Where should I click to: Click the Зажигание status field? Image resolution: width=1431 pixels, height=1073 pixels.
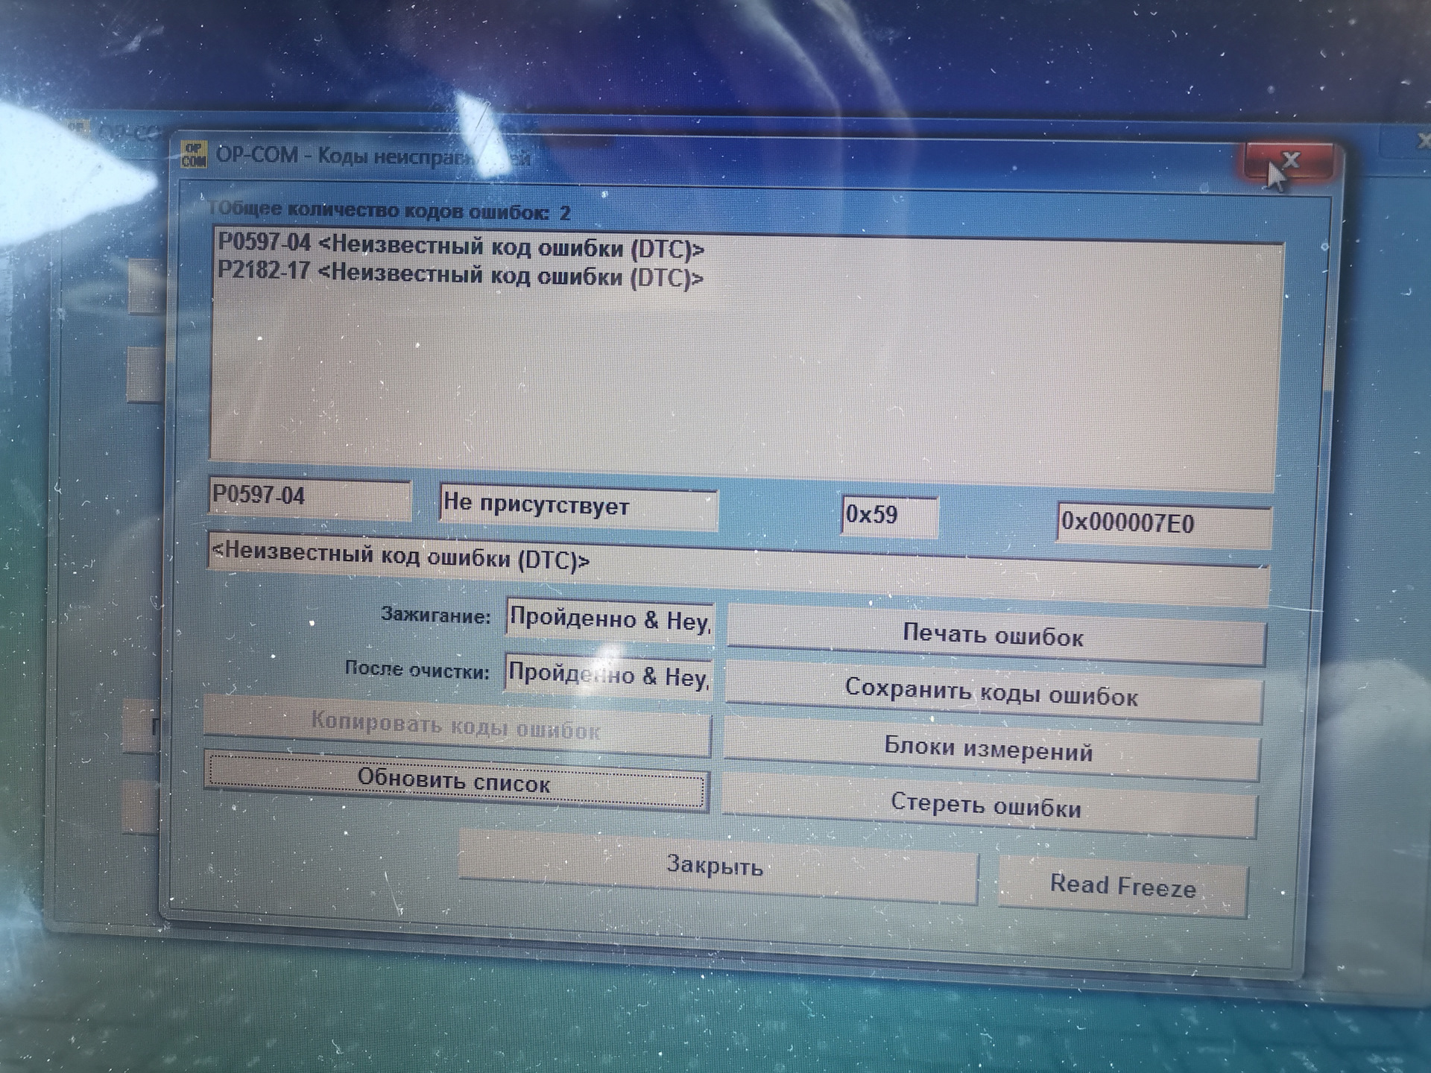point(609,619)
